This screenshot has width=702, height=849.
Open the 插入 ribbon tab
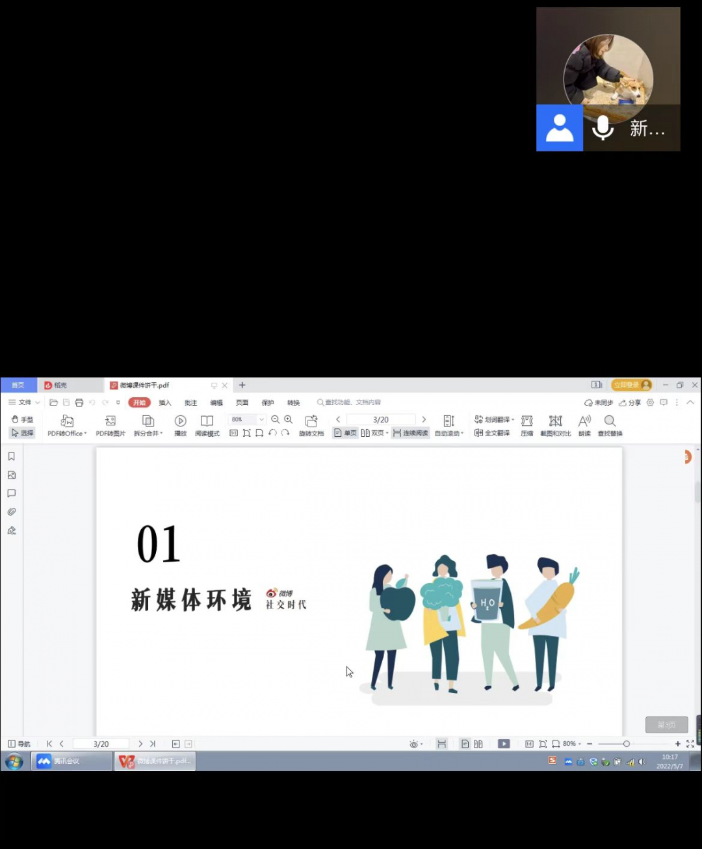(x=165, y=402)
